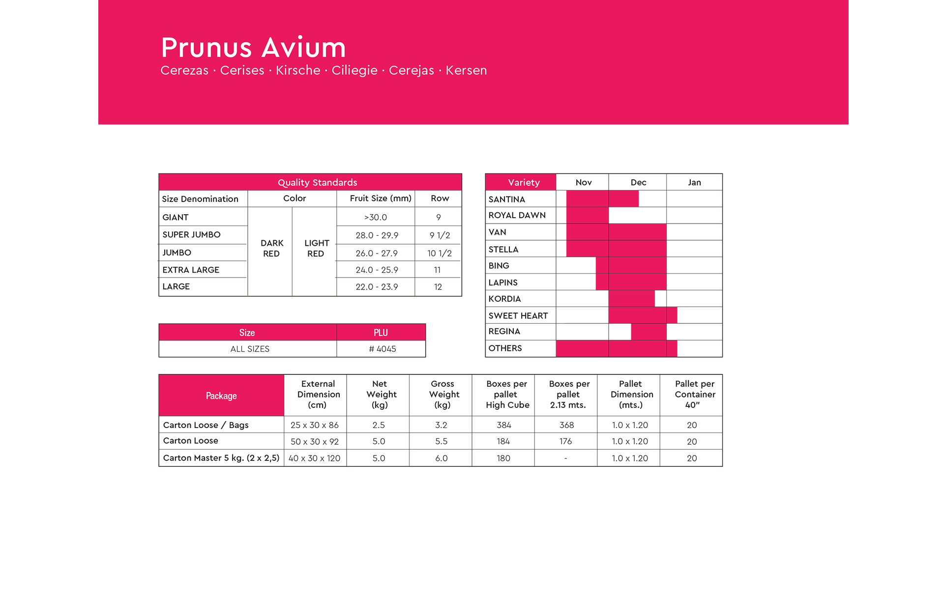Click boxes per pallet value 180
This screenshot has width=944, height=599.
pos(503,458)
